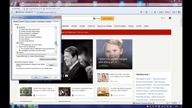This screenshot has width=192, height=108.
Task: Click the browser Back button
Action: 12,4
